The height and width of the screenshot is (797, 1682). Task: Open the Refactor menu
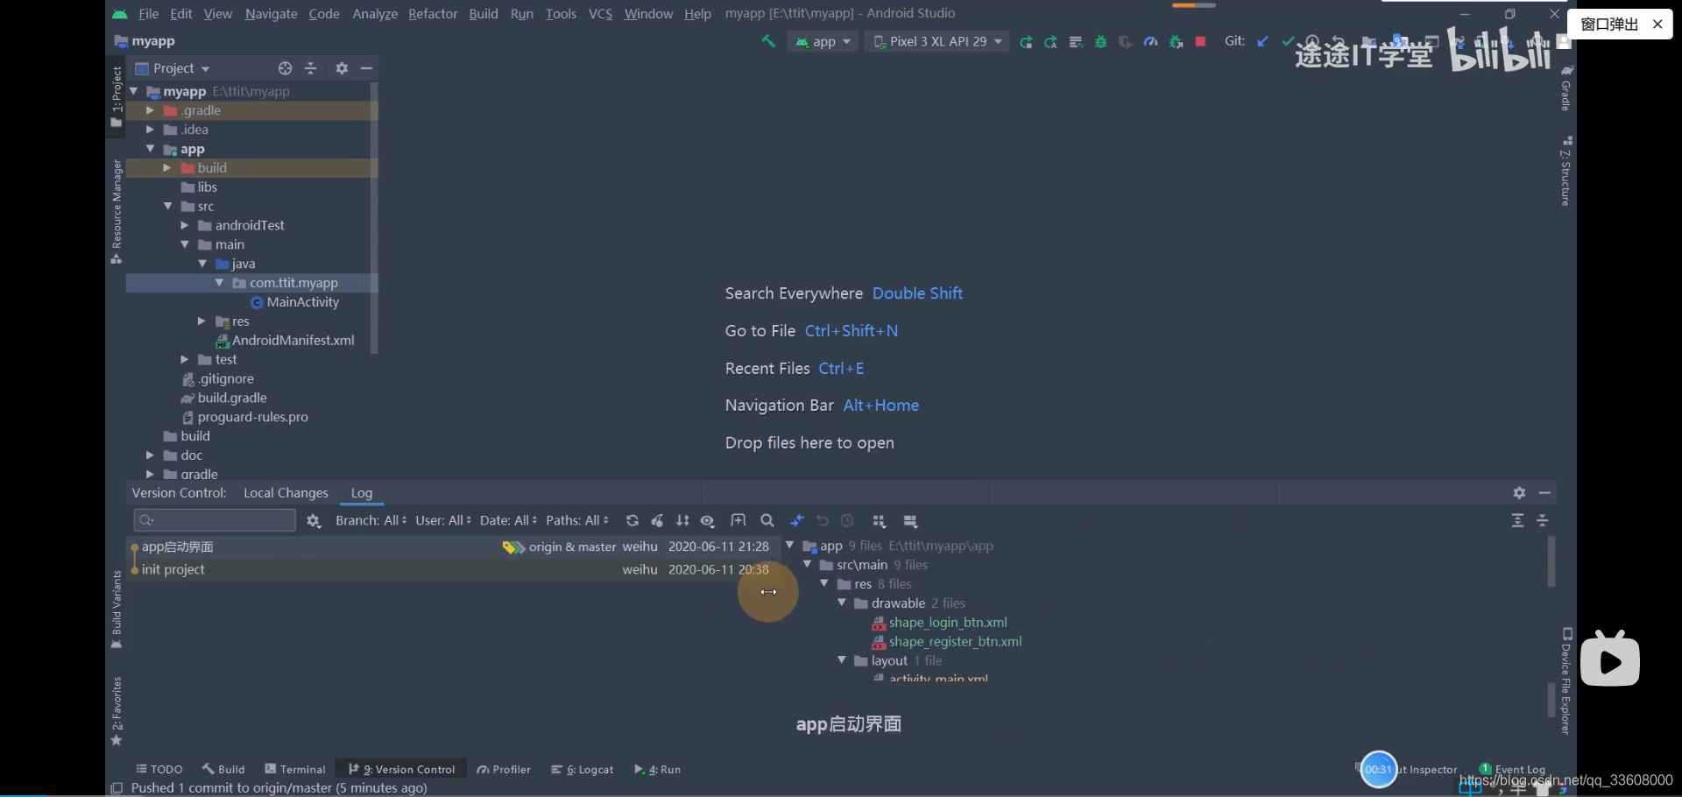433,14
